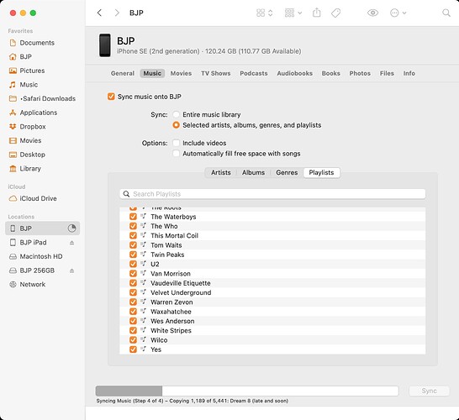
Task: Open iCloud Drive
Action: [38, 198]
